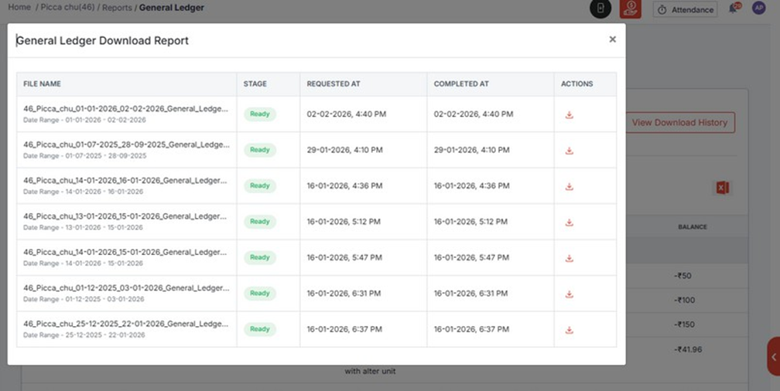Click View Download History button
Image resolution: width=780 pixels, height=391 pixels.
tap(679, 122)
